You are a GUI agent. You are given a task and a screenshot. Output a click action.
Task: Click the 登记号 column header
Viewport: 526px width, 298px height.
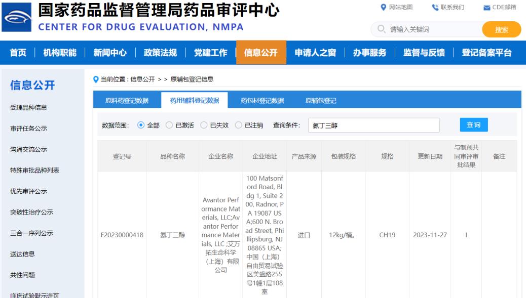(122, 156)
